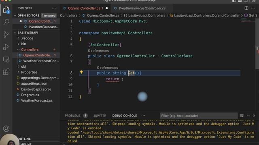Open basitwebapi.csproj file

36,89
